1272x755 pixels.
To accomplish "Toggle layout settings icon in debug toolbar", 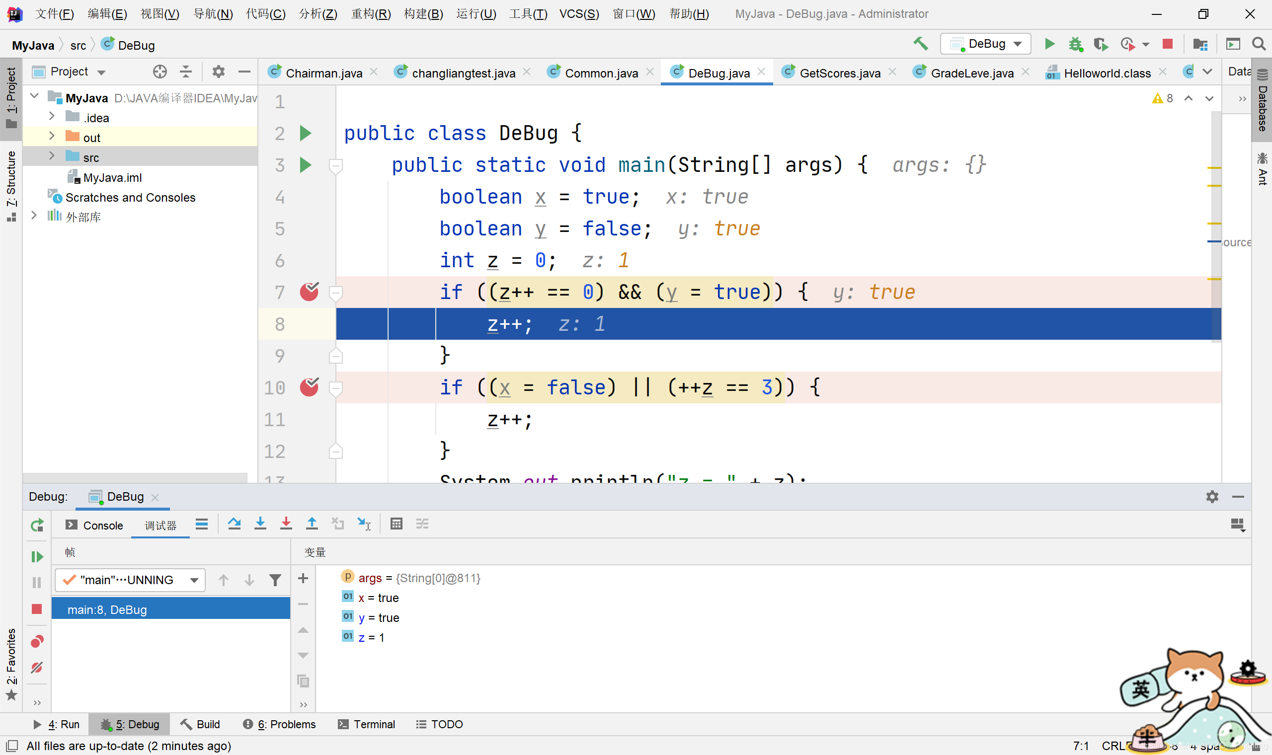I will (1237, 525).
